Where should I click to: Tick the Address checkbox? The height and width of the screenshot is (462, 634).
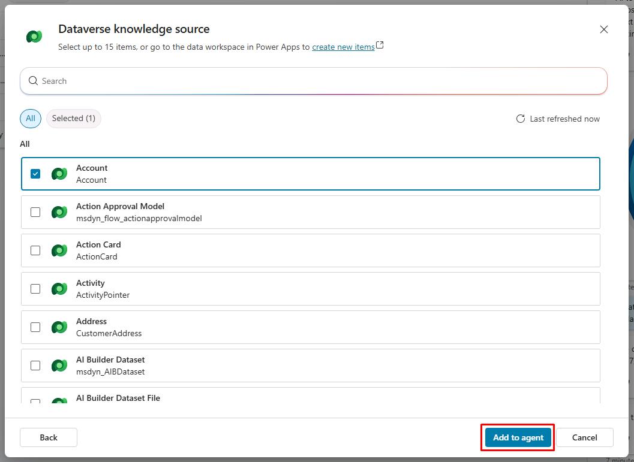click(x=35, y=327)
